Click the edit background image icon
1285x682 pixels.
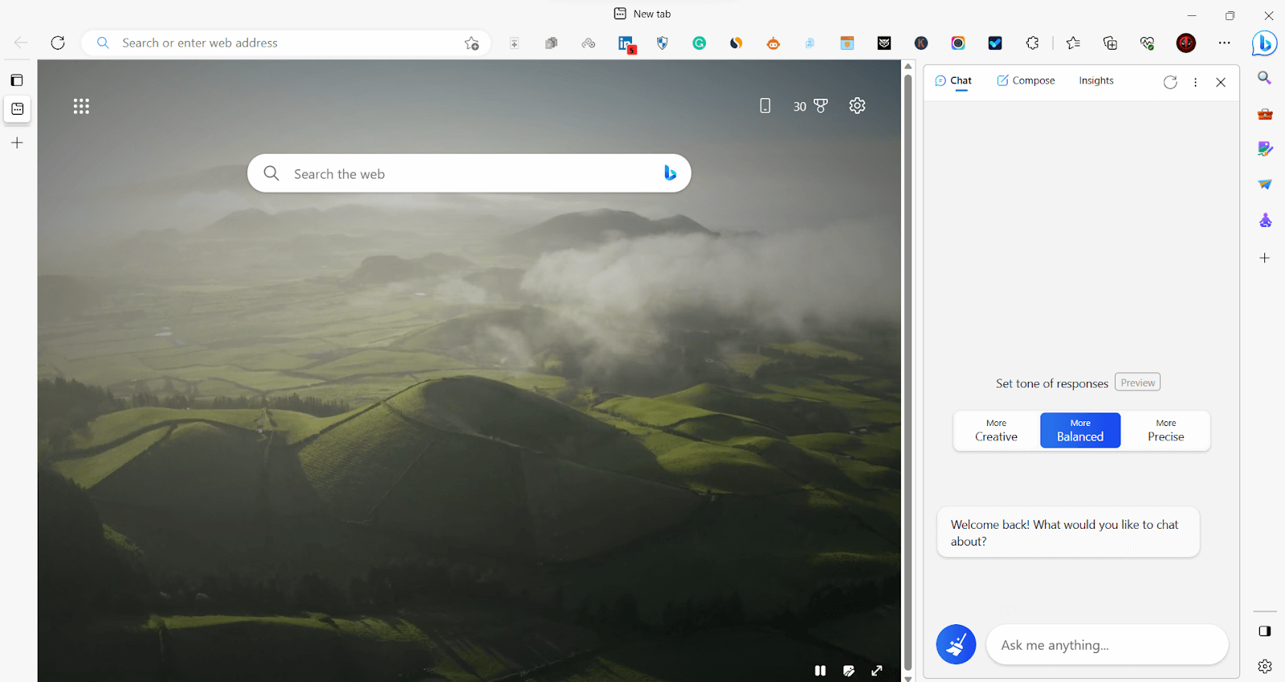[849, 671]
